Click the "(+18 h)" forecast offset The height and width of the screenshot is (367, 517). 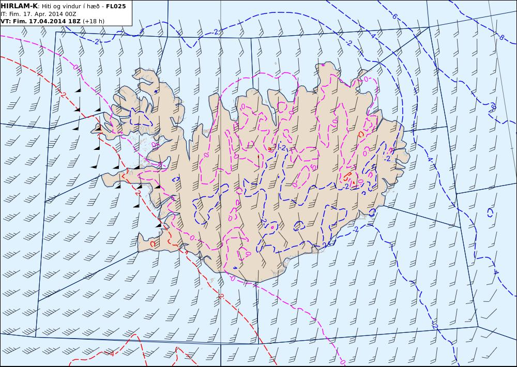pyautogui.click(x=93, y=21)
